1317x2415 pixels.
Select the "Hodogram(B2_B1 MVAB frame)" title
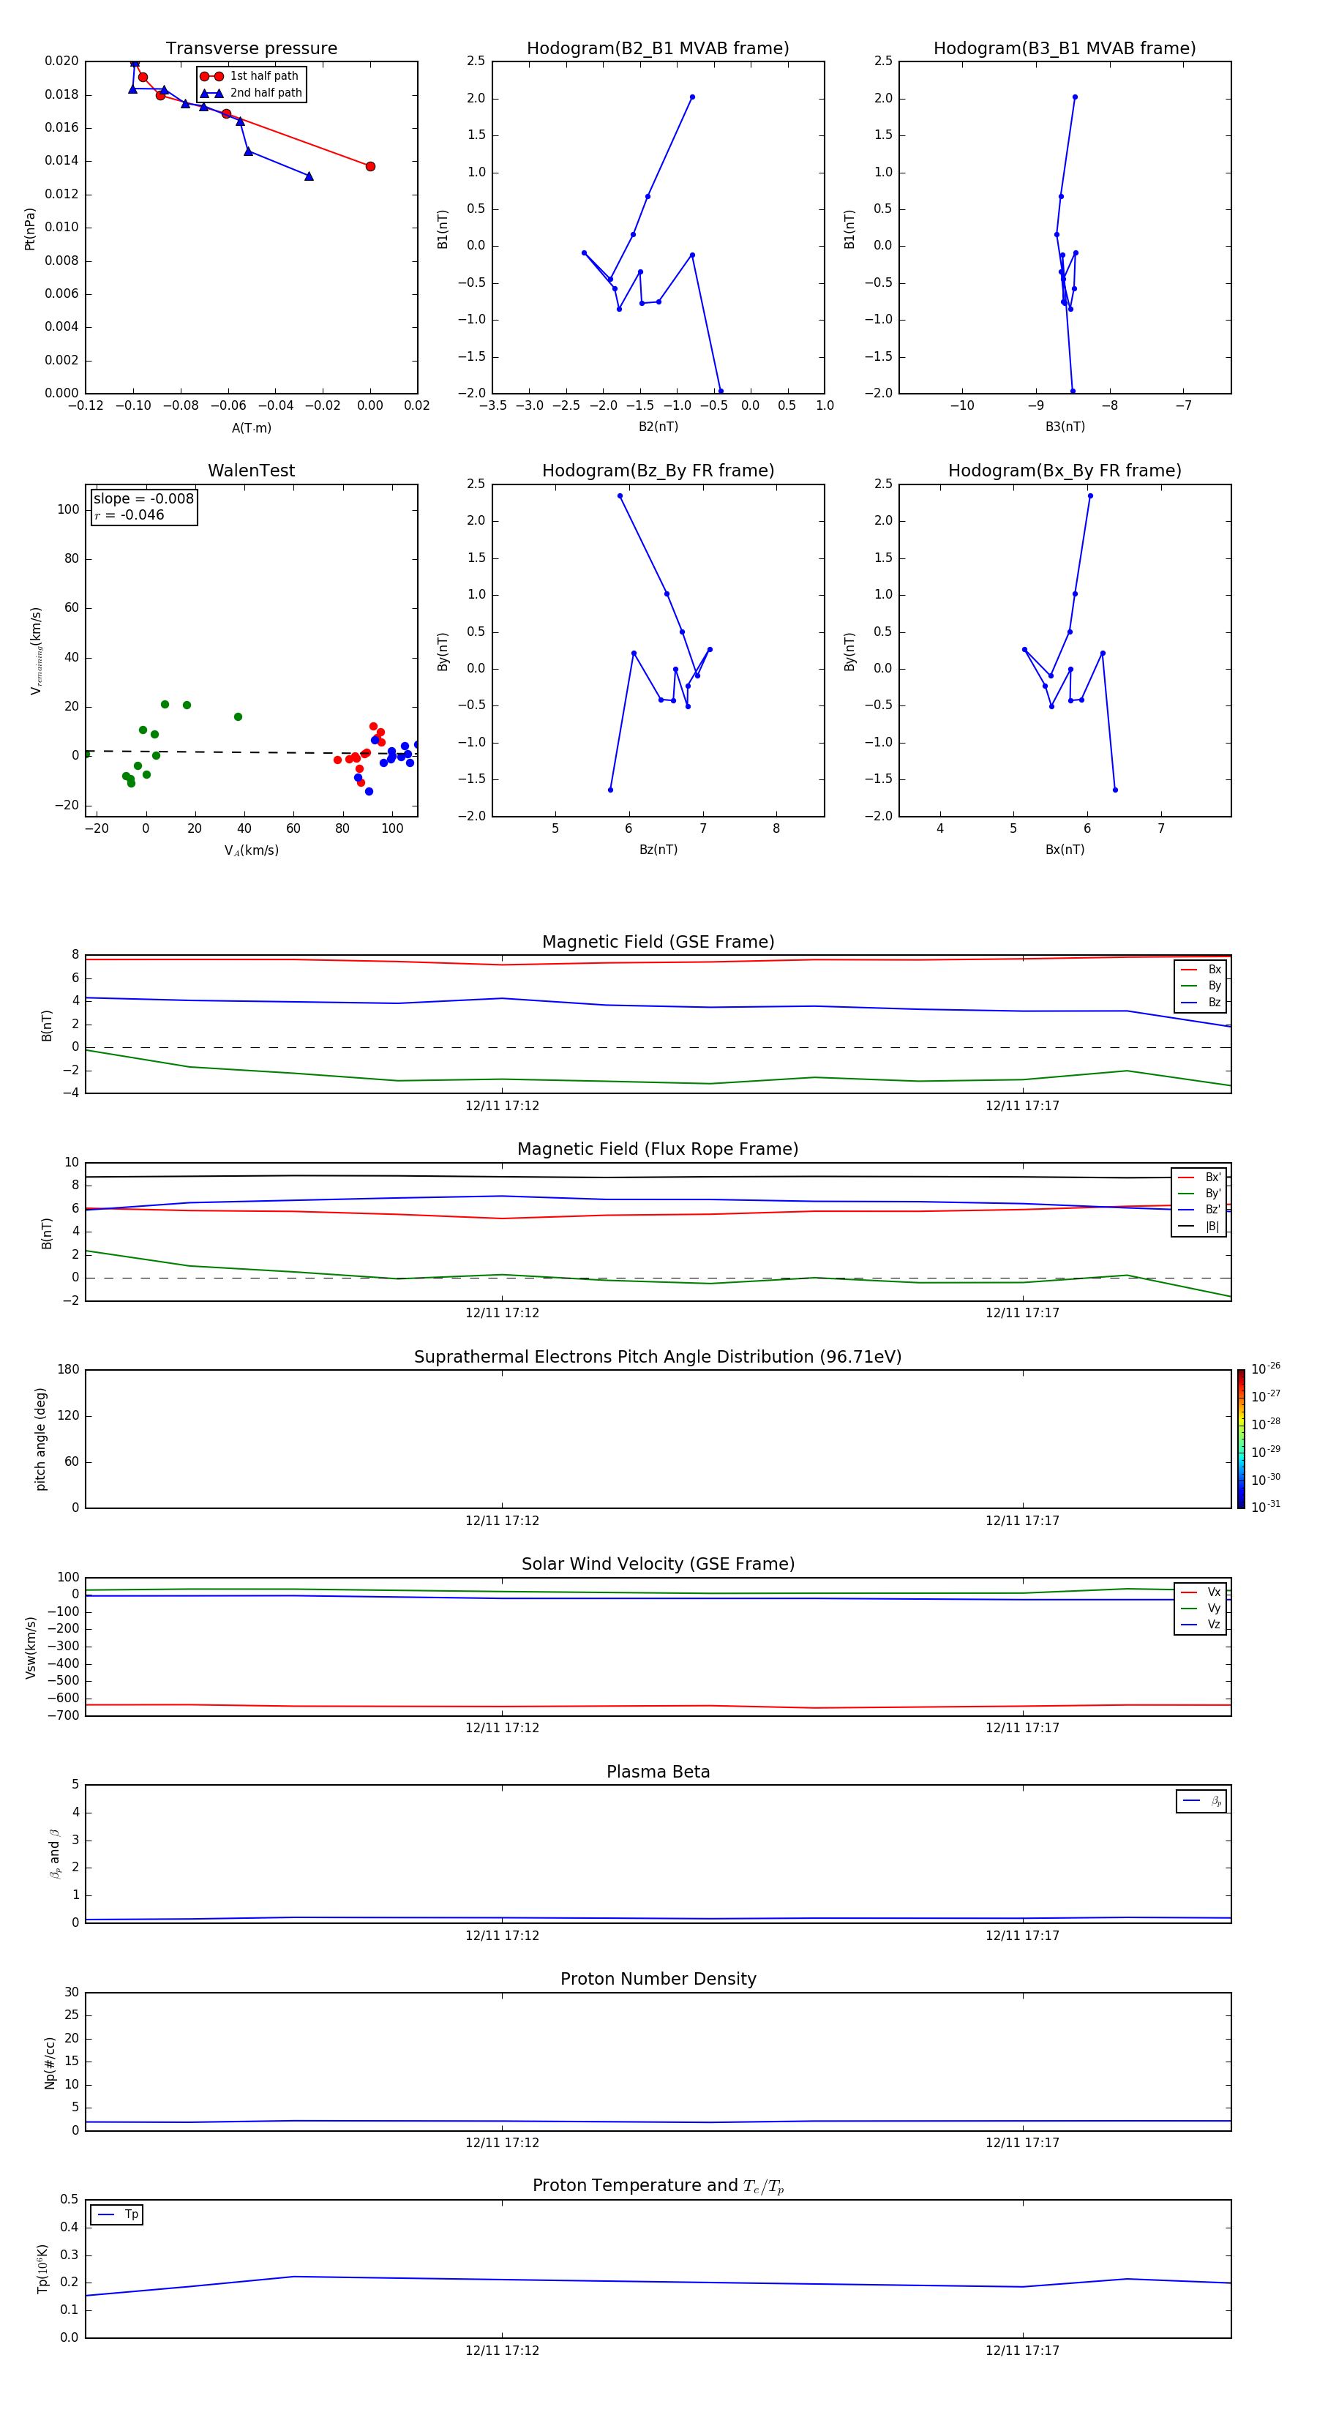point(658,49)
